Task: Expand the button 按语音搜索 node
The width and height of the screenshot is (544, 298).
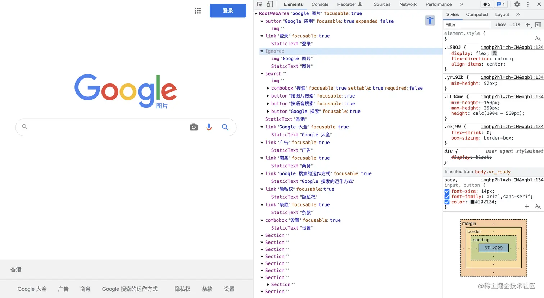Action: coord(268,104)
